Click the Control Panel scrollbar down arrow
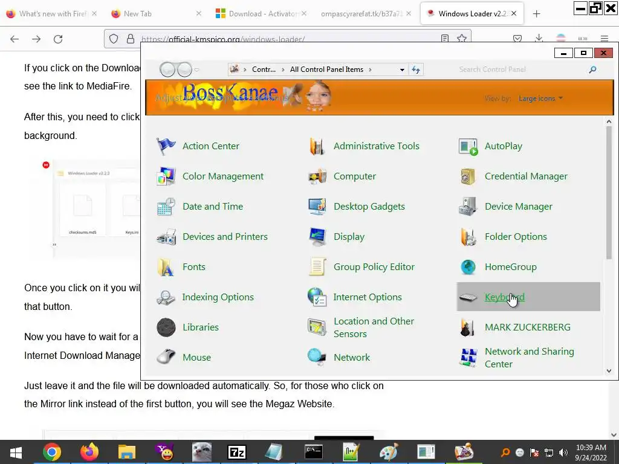 (x=609, y=371)
